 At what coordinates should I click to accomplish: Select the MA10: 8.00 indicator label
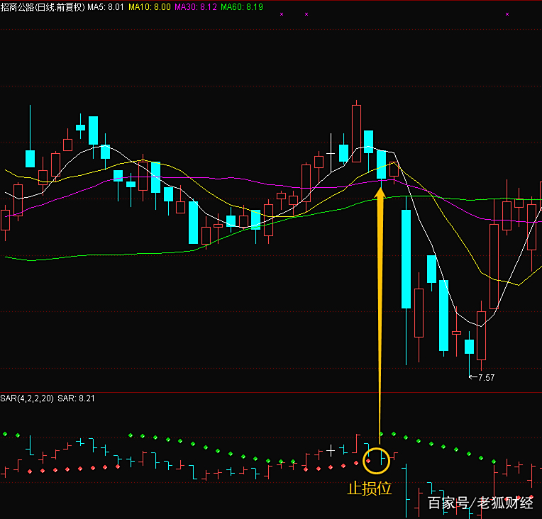150,7
